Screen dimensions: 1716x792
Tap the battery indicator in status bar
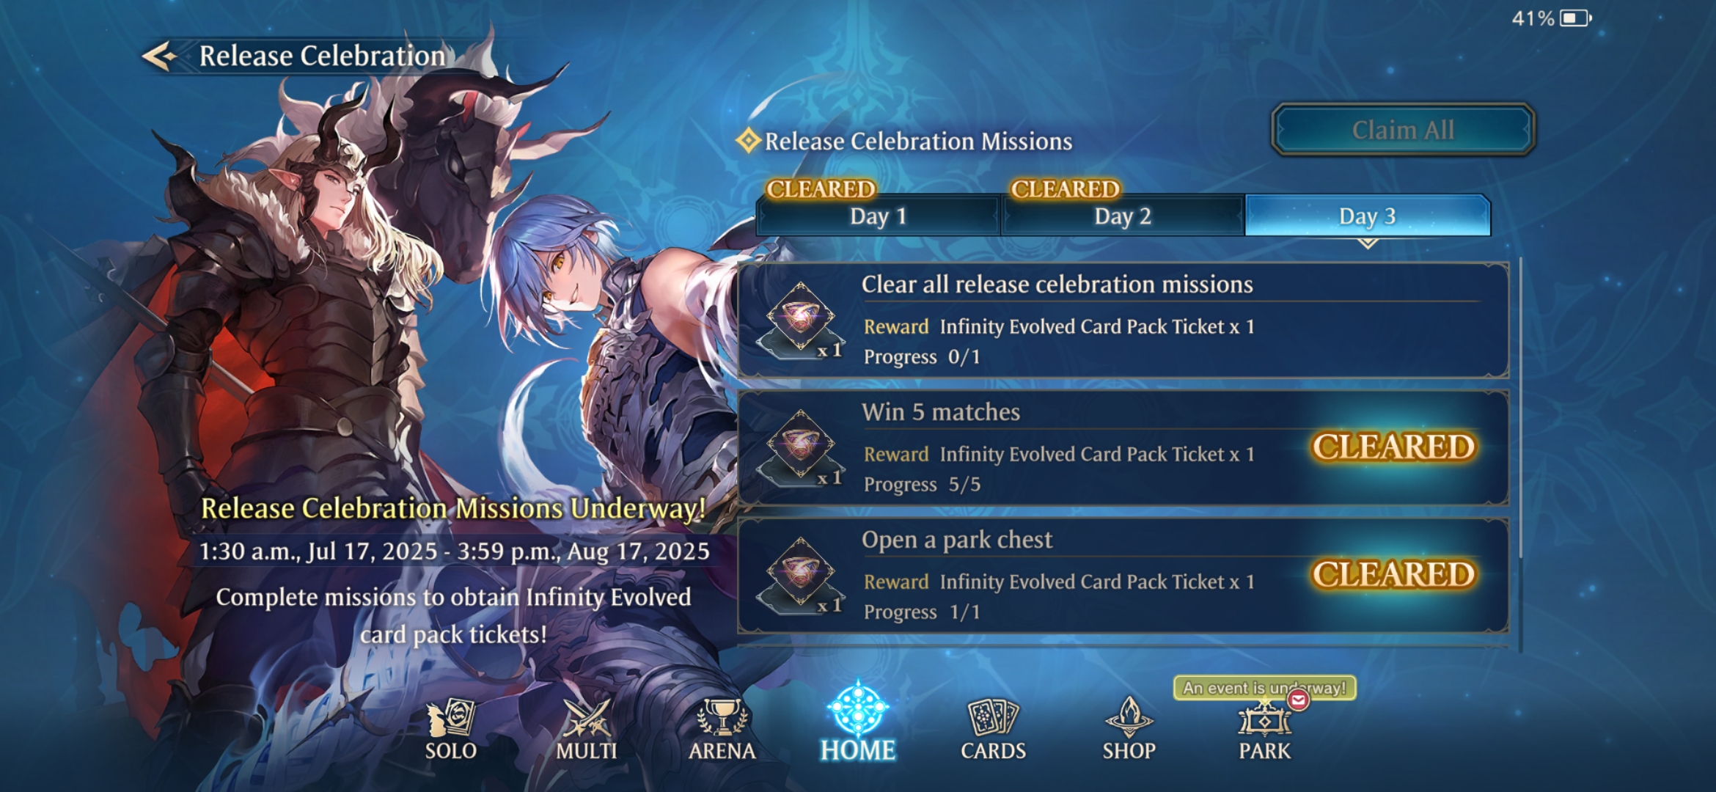pyautogui.click(x=1575, y=18)
